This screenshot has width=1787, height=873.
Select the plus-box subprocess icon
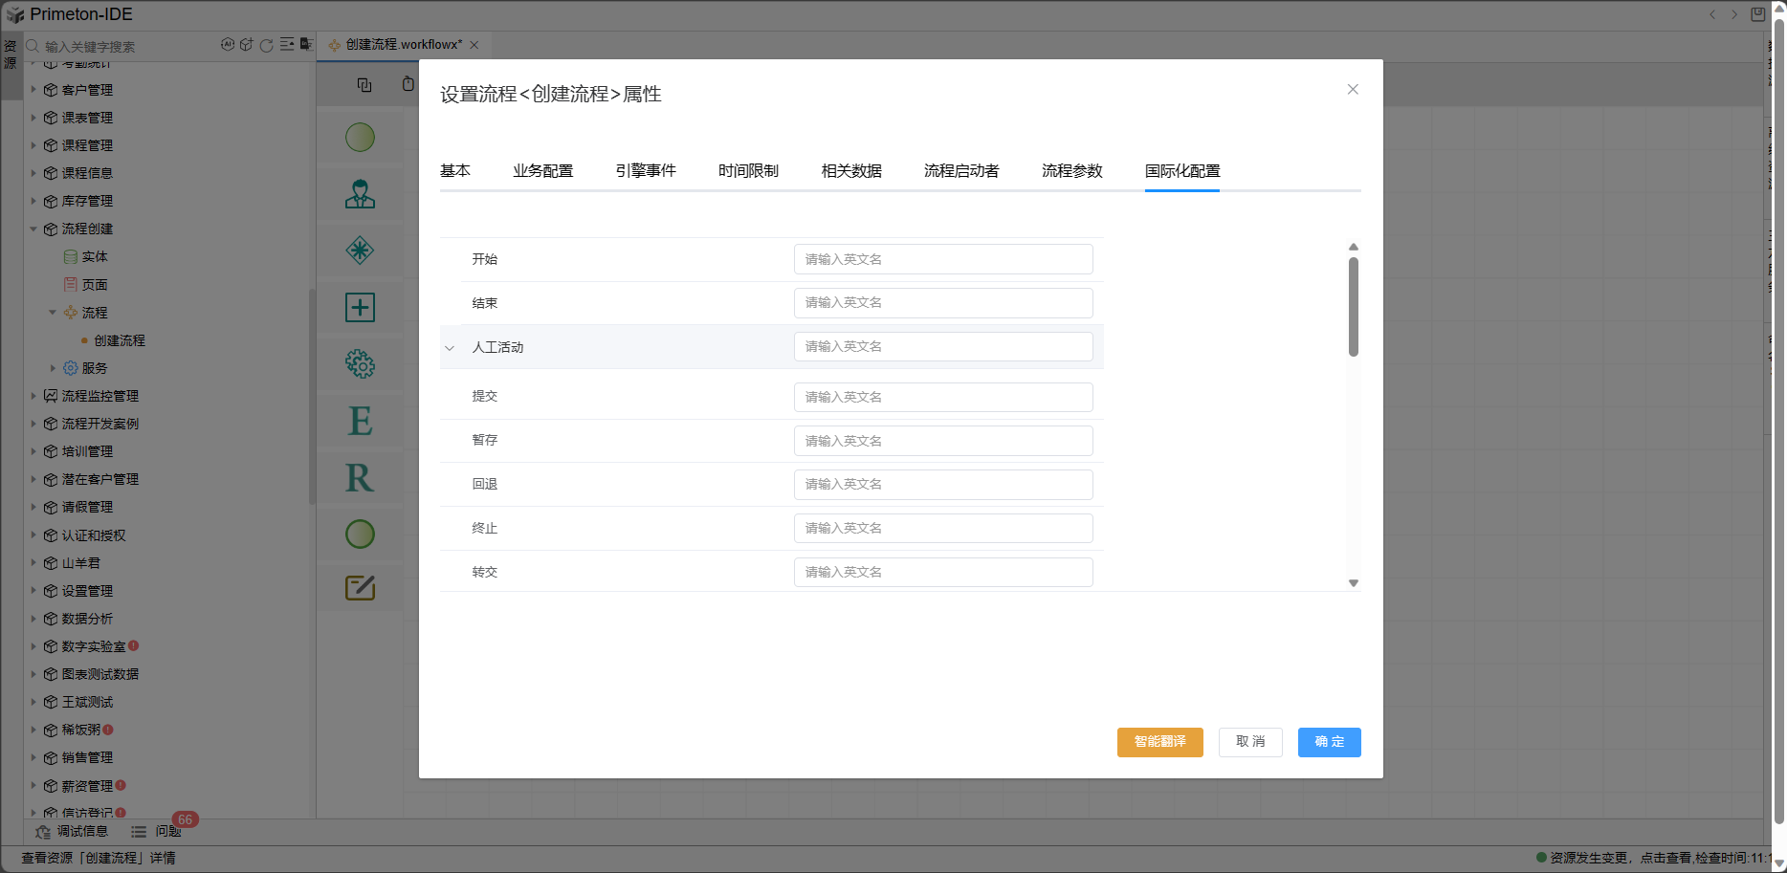pyautogui.click(x=360, y=308)
